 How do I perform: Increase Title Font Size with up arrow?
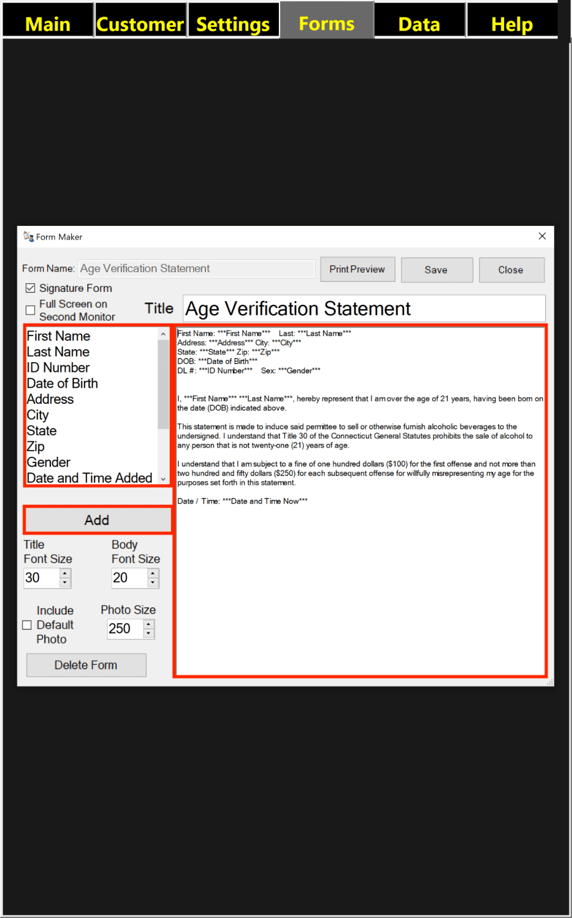pos(65,573)
